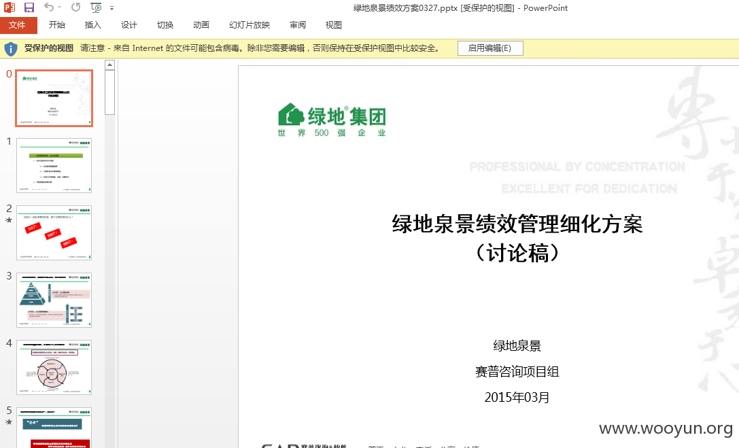Click the subtitle text （讨论稿）
Image resolution: width=739 pixels, height=448 pixels.
(x=517, y=253)
